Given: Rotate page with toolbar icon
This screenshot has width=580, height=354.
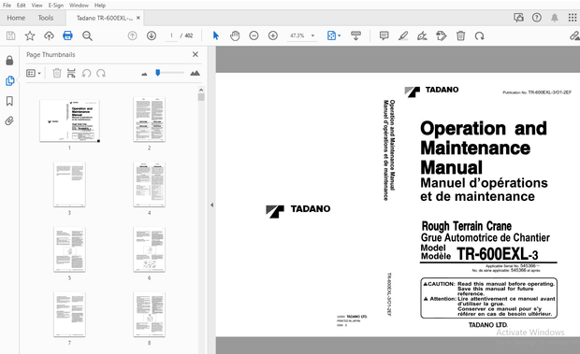Looking at the screenshot, I should pos(480,35).
